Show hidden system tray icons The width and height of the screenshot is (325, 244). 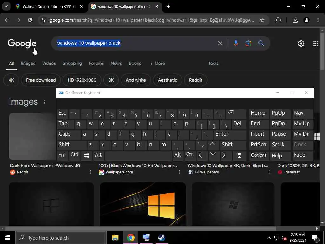[269, 238]
